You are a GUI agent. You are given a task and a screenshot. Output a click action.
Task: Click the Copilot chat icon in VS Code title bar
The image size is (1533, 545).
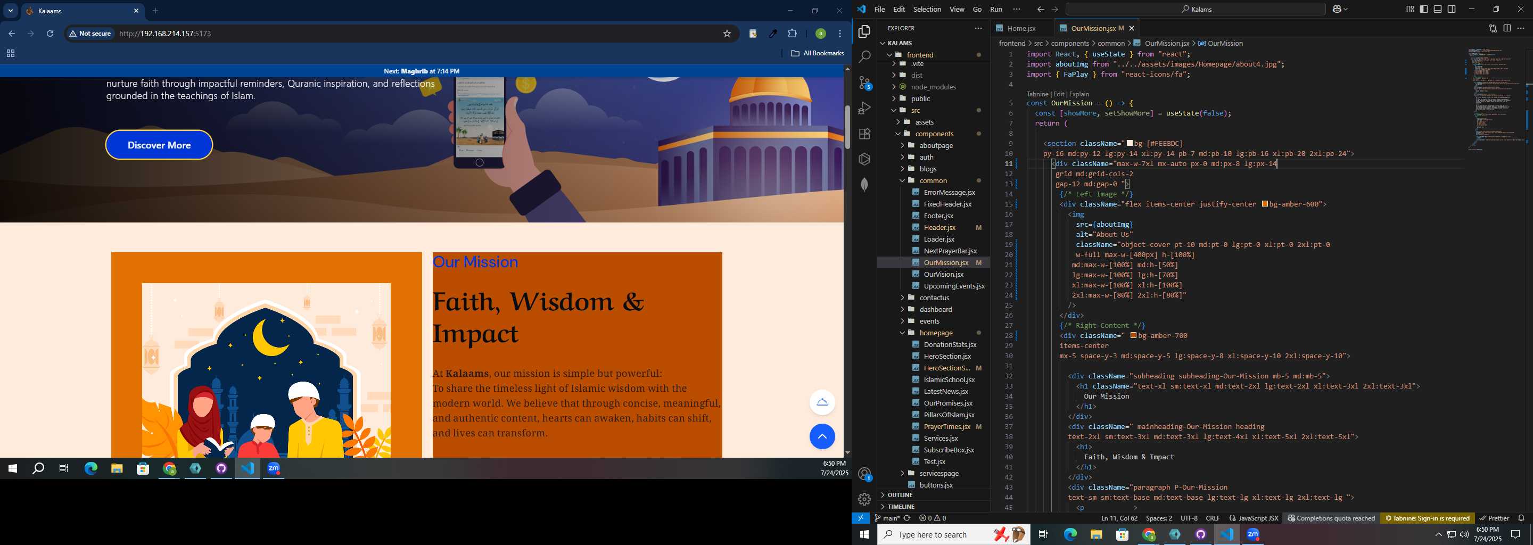coord(1336,10)
